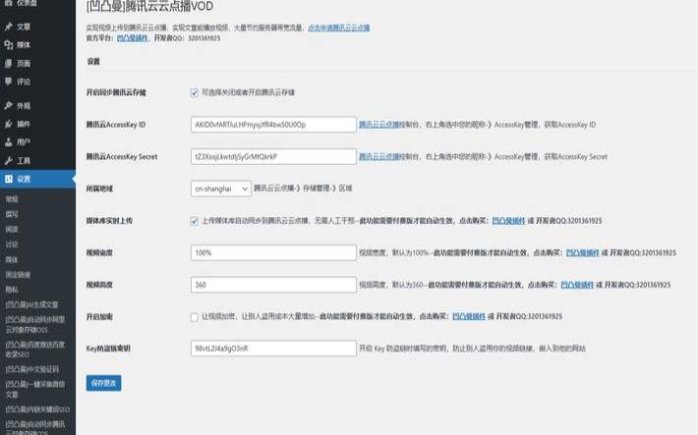Viewport: 698px width, 435px height.
Task: Open [凹凸曼]百度推送百度收录SEO submenu item
Action: point(35,350)
